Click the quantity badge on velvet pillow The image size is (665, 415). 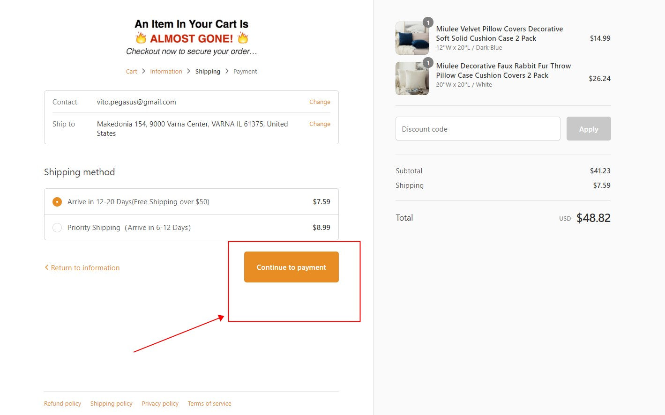click(x=428, y=22)
